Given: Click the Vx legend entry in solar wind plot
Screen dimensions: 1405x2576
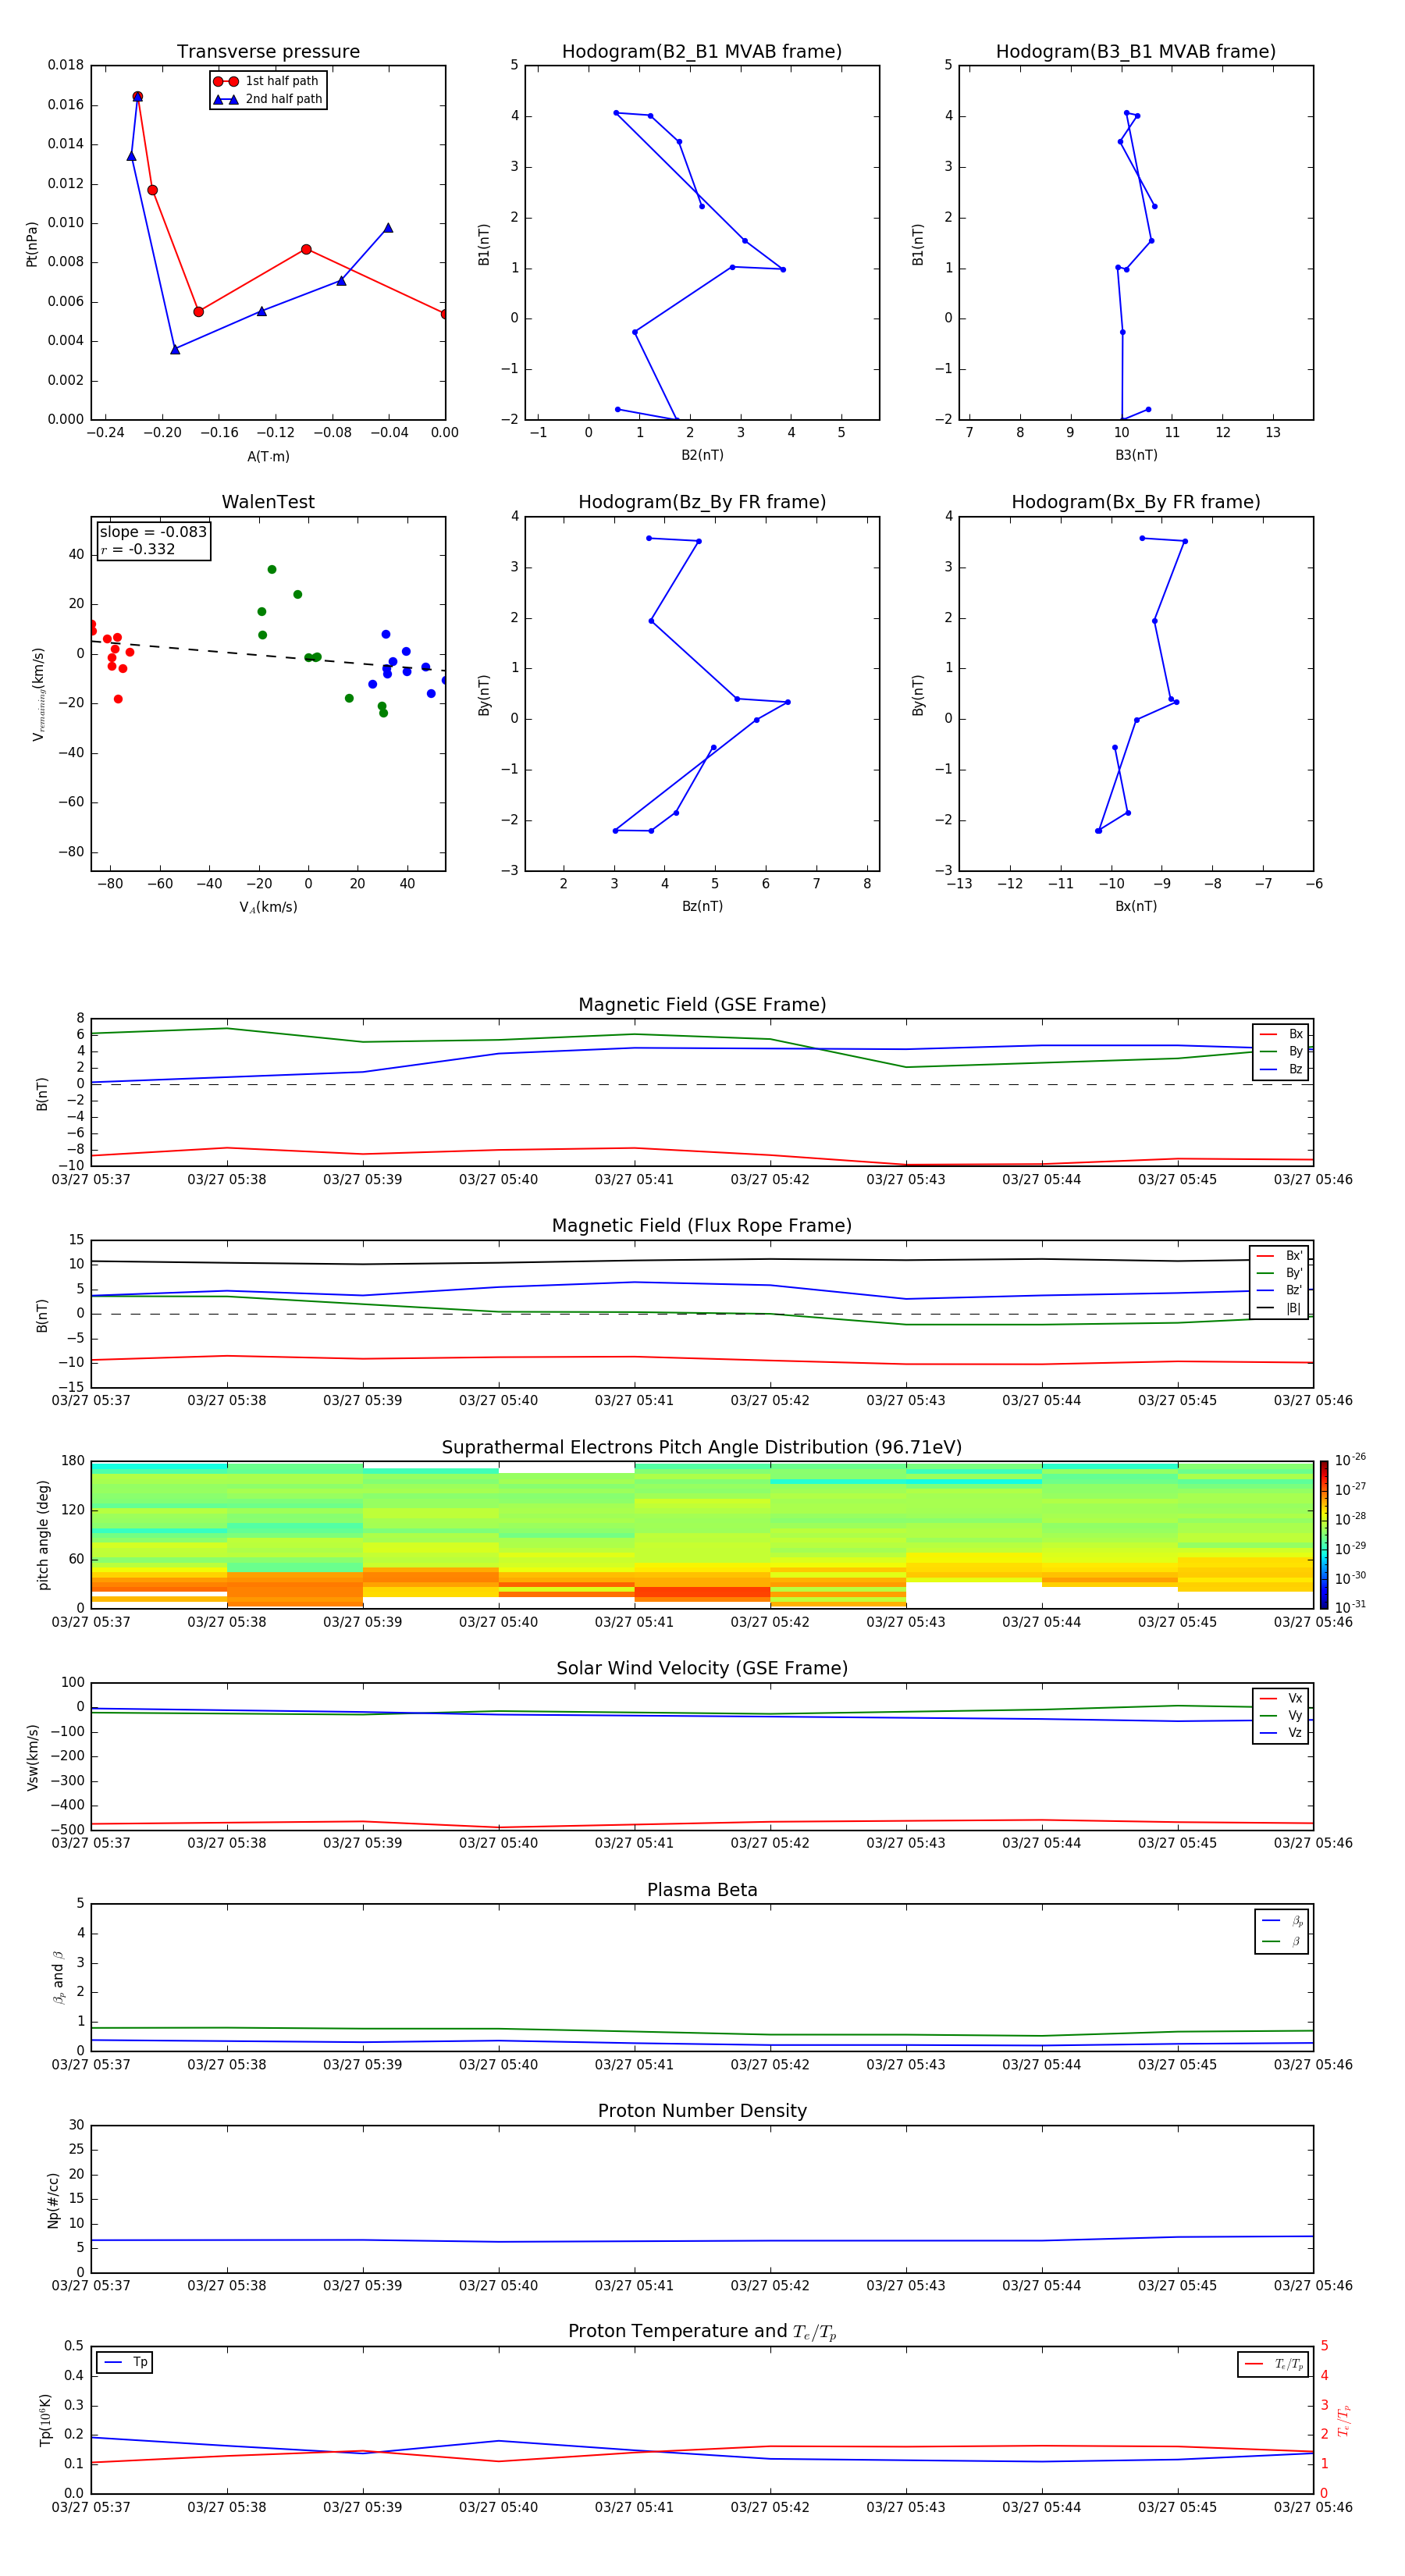Looking at the screenshot, I should click(1281, 1698).
